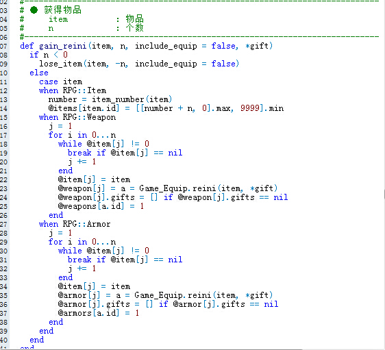Click the 'if n < 0' line

(x=49, y=55)
